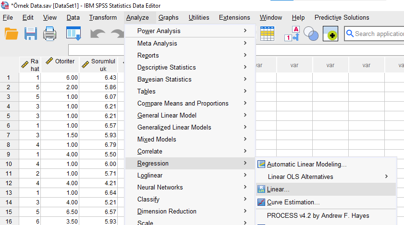The width and height of the screenshot is (404, 225).
Task: Click the Use Variable Sets circles icon
Action: point(311,34)
